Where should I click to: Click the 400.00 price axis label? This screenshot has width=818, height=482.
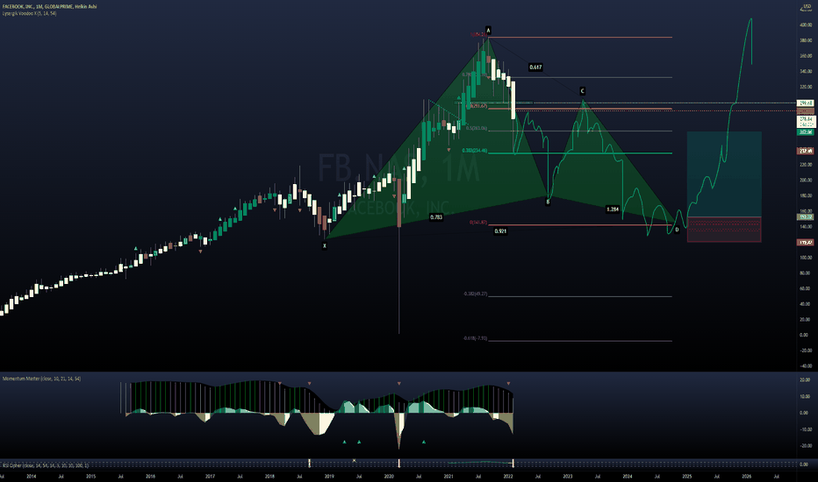(806, 25)
